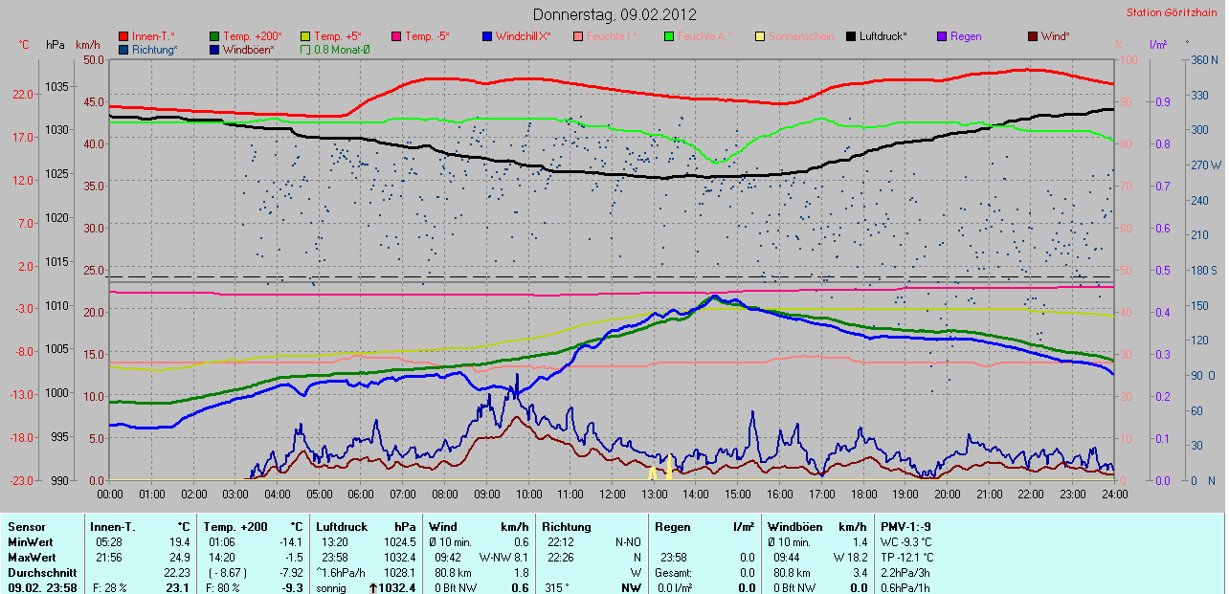Viewport: 1229px width, 594px height.
Task: Click the bright green Feuchte A. legend swatch
Action: click(x=668, y=36)
